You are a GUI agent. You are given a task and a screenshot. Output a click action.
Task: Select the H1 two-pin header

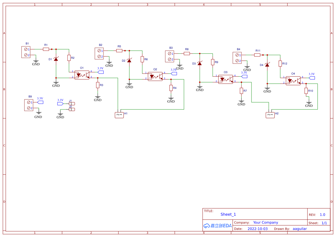tap(119, 115)
